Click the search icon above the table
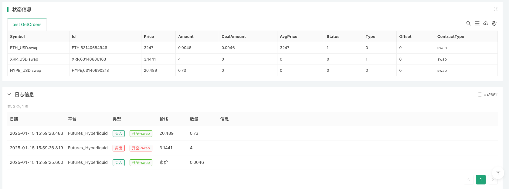Screen dimensions: 509x189 pyautogui.click(x=468, y=23)
